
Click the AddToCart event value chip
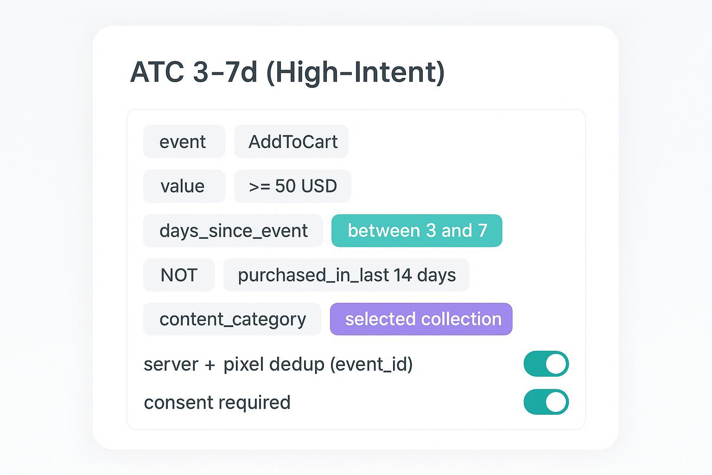[x=291, y=141]
